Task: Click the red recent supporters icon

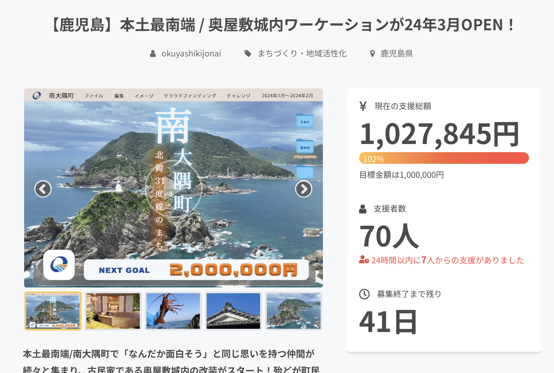Action: click(x=364, y=260)
